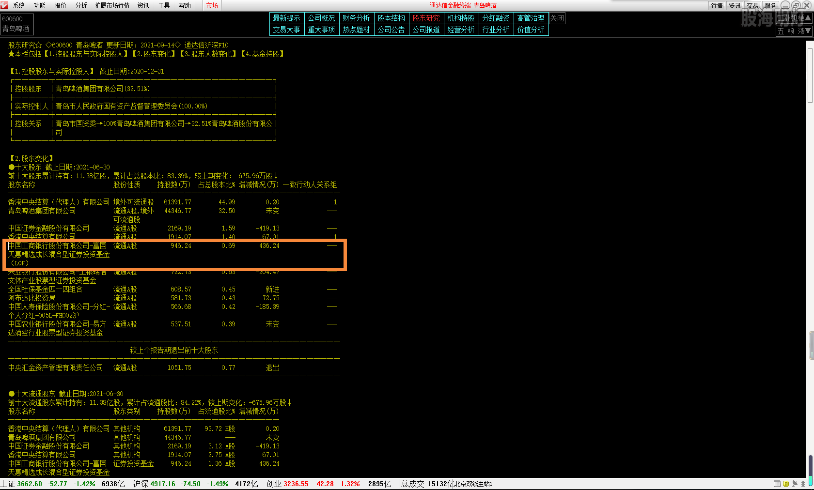Image resolution: width=814 pixels, height=490 pixels.
Task: Click the 资讯 button at top right
Action: [735, 5]
